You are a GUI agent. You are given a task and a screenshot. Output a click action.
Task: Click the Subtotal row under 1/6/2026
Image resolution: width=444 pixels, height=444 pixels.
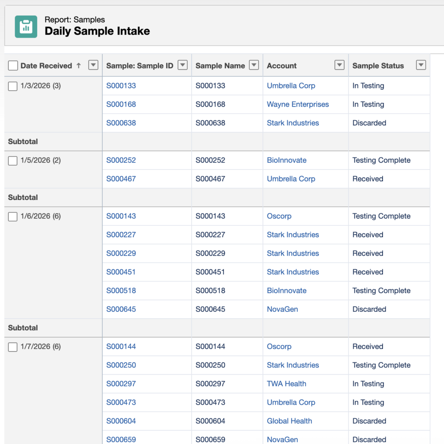pyautogui.click(x=217, y=328)
